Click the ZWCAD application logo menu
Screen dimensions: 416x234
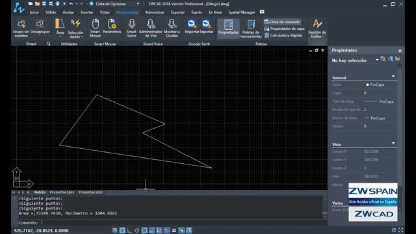19,8
